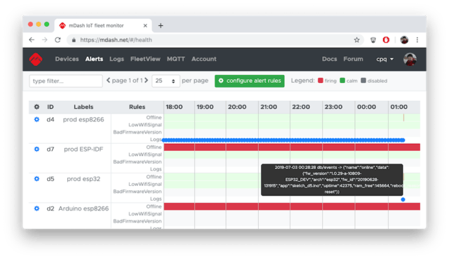
Task: Bookmark page with the star icon
Action: click(x=356, y=40)
